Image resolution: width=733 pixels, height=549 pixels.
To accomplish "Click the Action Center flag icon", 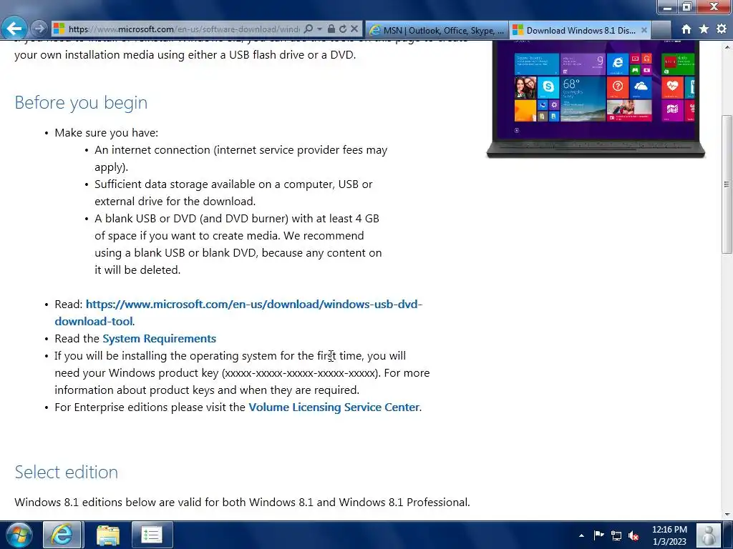I will [x=598, y=535].
